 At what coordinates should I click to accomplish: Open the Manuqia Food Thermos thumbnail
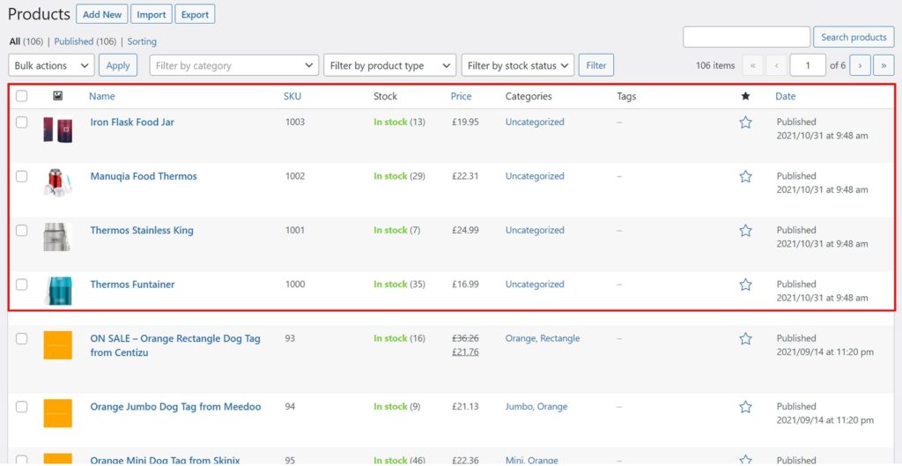click(x=57, y=183)
